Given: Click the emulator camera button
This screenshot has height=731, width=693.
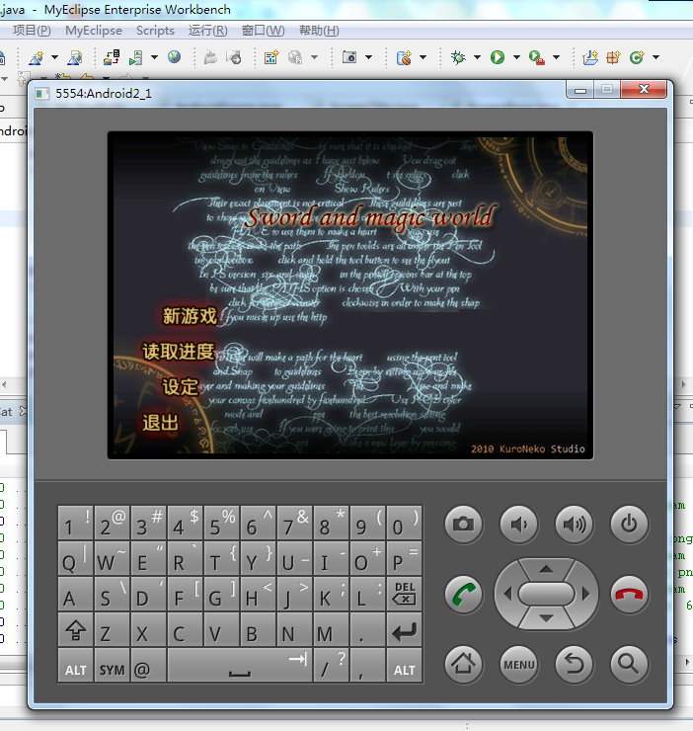Looking at the screenshot, I should tap(463, 524).
